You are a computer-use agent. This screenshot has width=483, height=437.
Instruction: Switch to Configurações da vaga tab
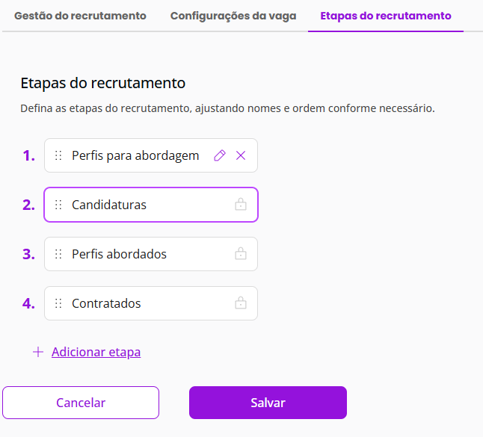[233, 16]
